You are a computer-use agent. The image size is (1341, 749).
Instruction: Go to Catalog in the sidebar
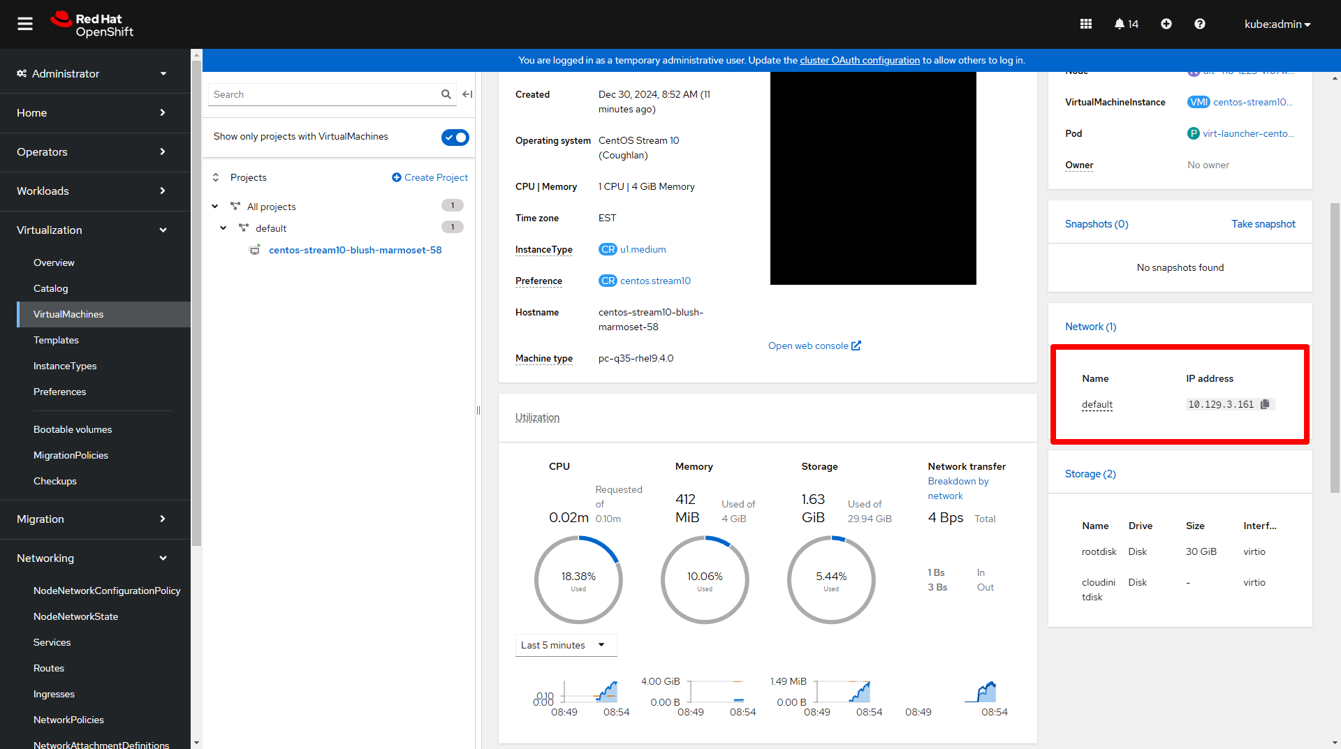point(51,289)
